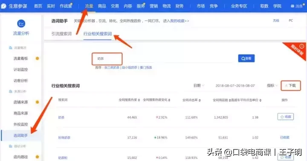The height and width of the screenshot is (161, 307).
Task: Sort by 全网搜索热度 column
Action: coord(129,100)
